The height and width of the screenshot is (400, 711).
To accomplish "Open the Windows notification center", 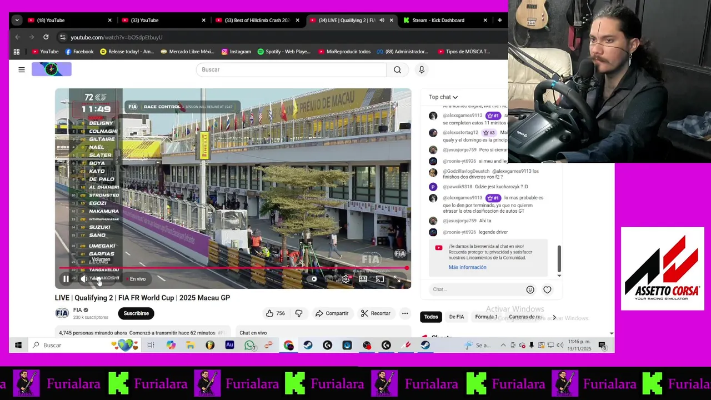I will click(x=602, y=346).
